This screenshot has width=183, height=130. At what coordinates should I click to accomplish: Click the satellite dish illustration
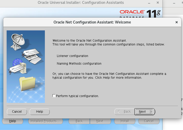coord(18,42)
